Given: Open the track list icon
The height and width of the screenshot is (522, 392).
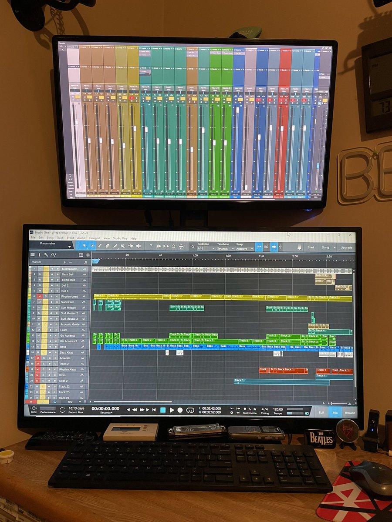Looking at the screenshot, I should 33,255.
